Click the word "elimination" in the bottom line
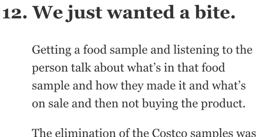263x137 pixels. [85, 133]
